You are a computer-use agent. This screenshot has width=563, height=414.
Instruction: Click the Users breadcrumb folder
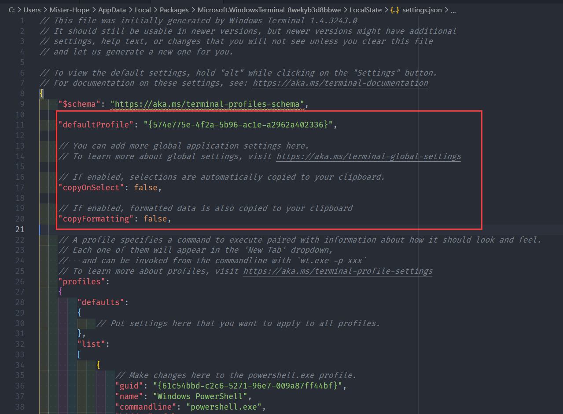tap(32, 10)
